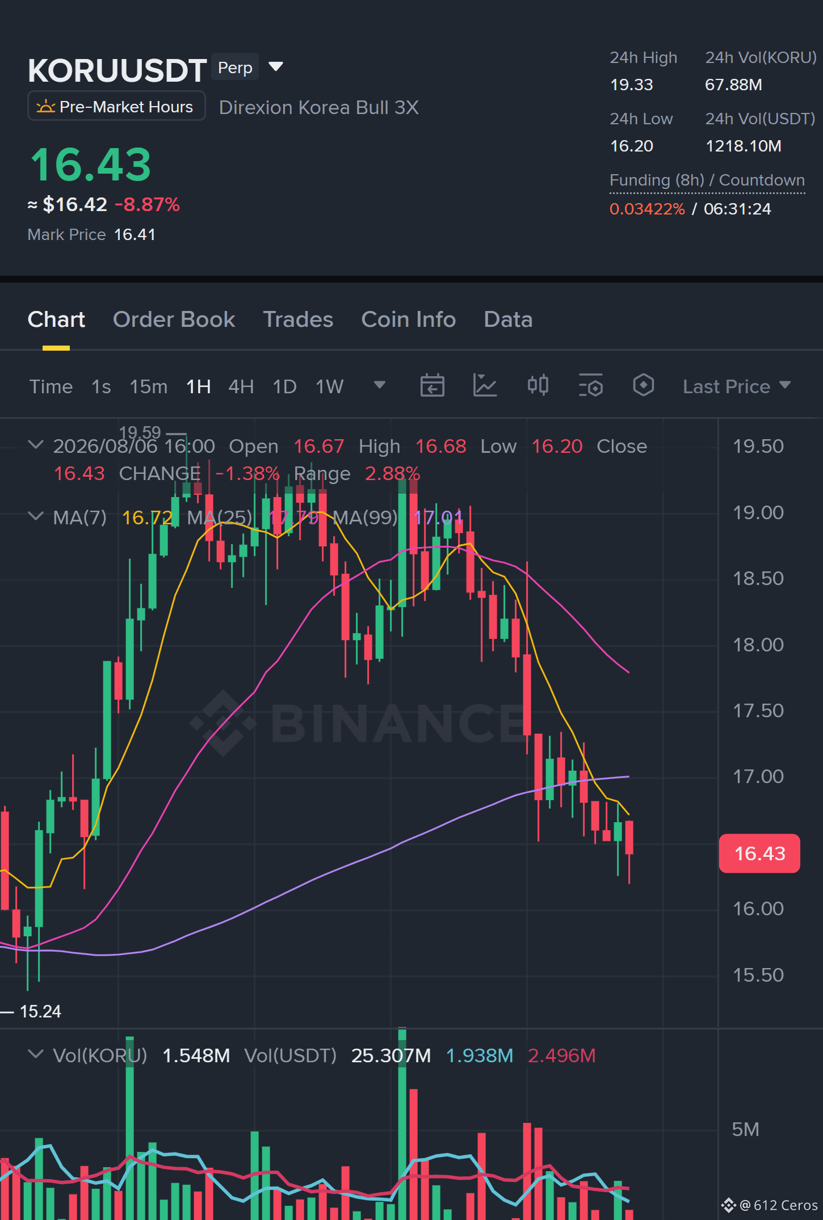823x1220 pixels.
Task: Click the 1.938M volume MA value
Action: [x=480, y=1055]
